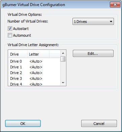Screen dimensions: 122x132
Task: Click the Letter column header
Action: [38, 54]
